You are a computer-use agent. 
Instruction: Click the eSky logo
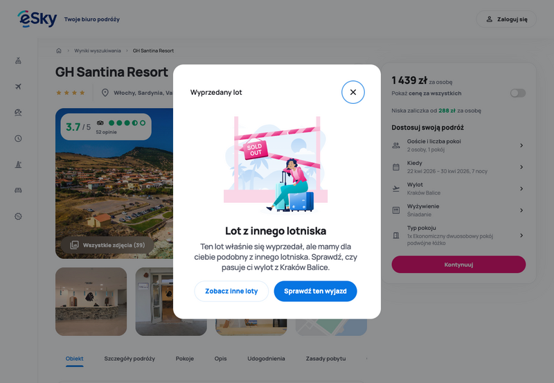pos(37,19)
